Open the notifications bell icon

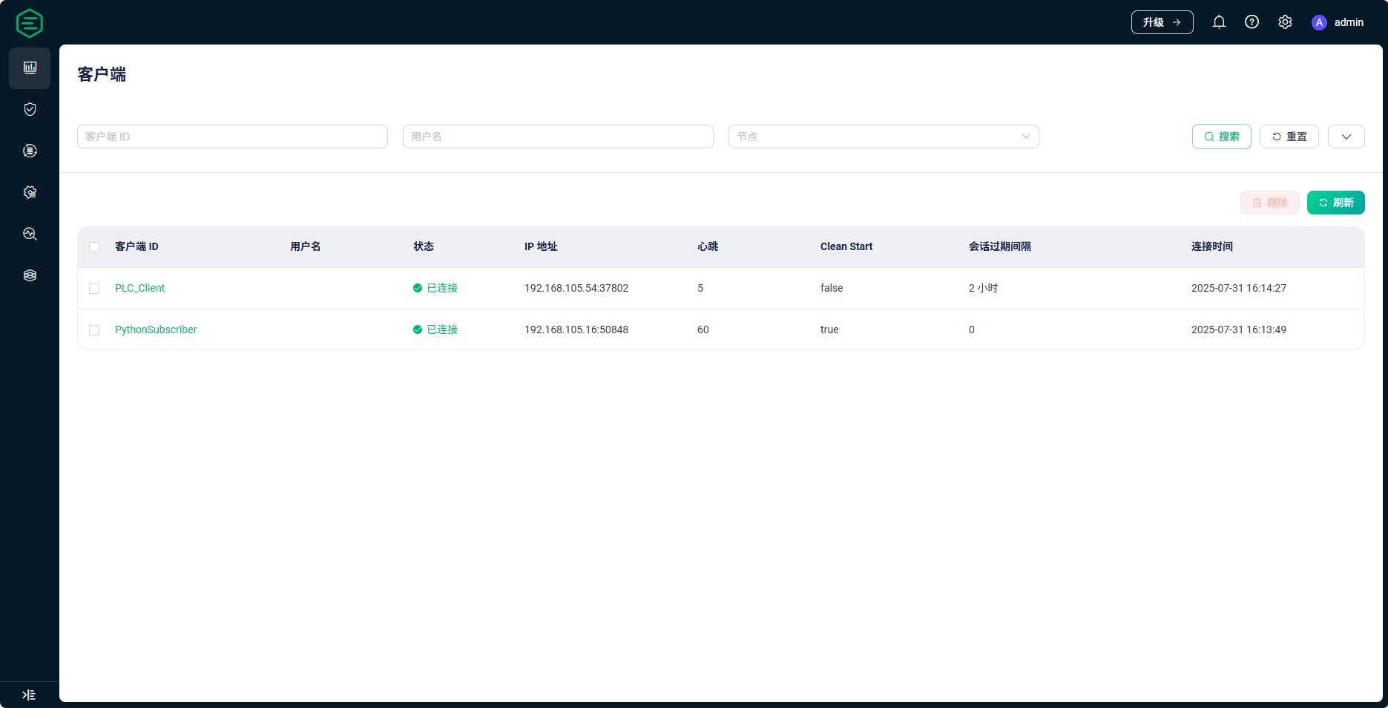[1219, 22]
